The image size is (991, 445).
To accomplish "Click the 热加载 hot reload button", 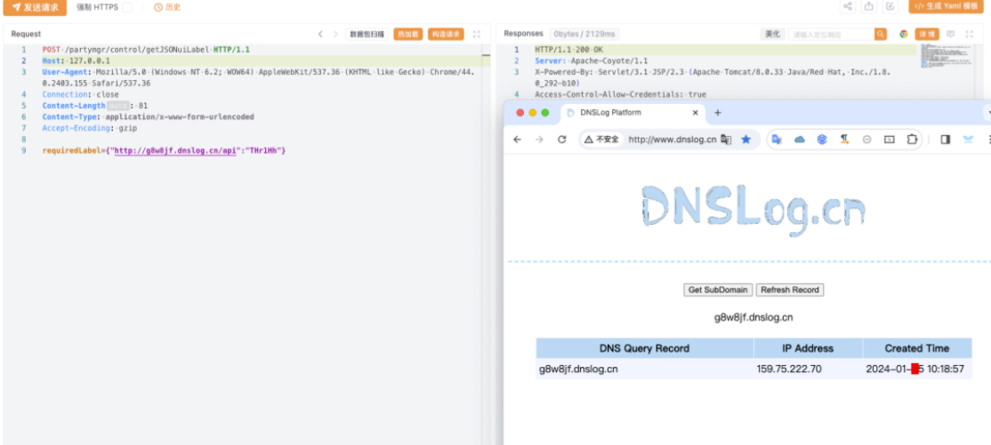I will 408,34.
